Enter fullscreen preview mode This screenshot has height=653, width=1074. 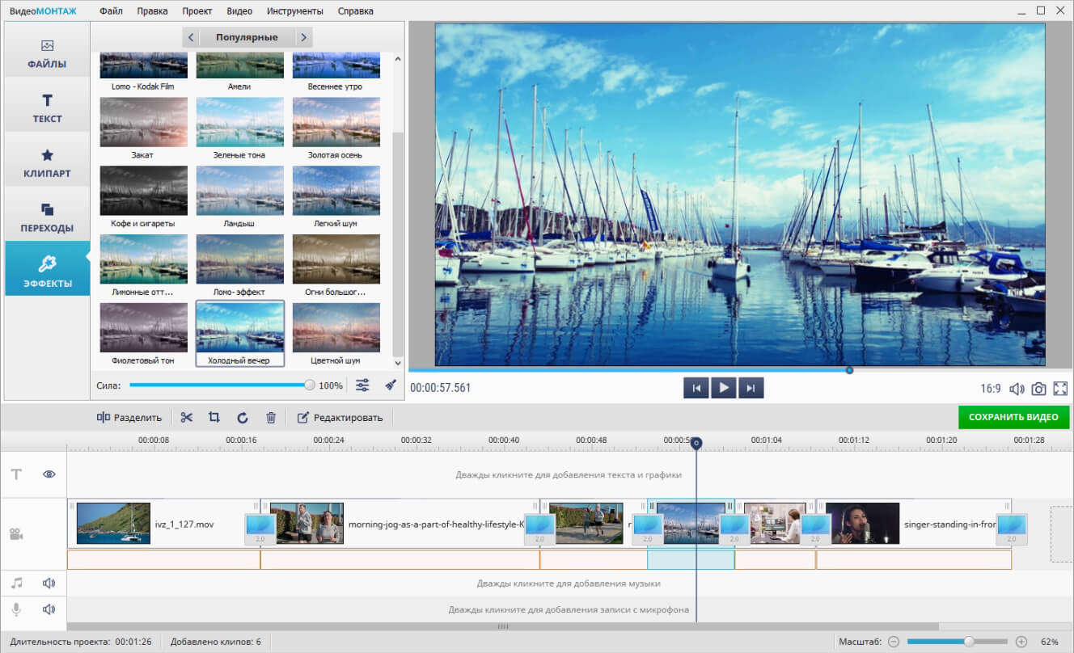pos(1060,389)
